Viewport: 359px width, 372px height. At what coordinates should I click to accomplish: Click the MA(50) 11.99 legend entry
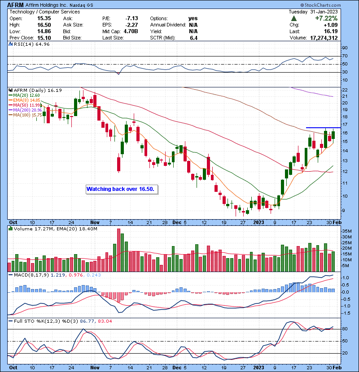[25, 105]
